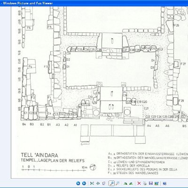Select the Zoom In magnifier tool
The image size is (188, 188).
(112, 183)
